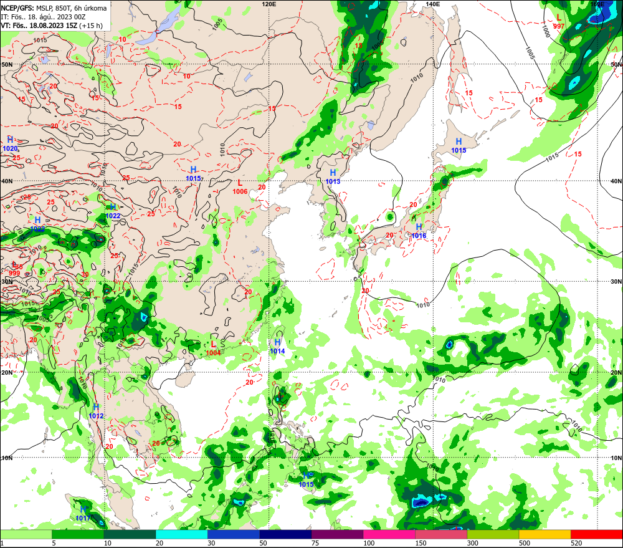Click the red above-520 legend swatch
Screen dimensions: 623x548
coord(596,534)
